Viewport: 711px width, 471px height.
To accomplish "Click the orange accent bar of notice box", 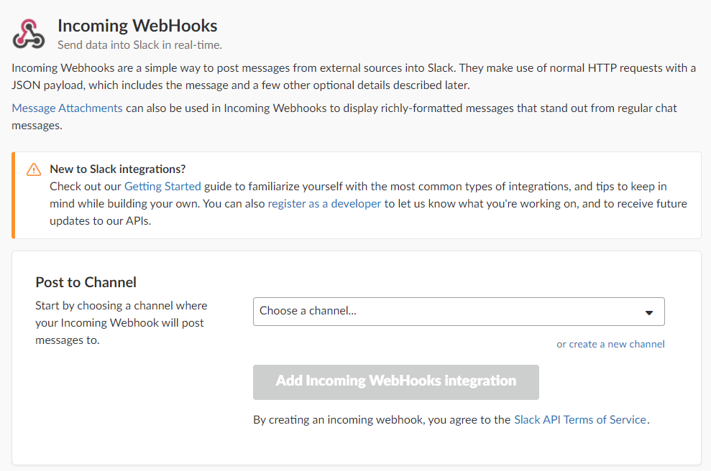I will 14,195.
